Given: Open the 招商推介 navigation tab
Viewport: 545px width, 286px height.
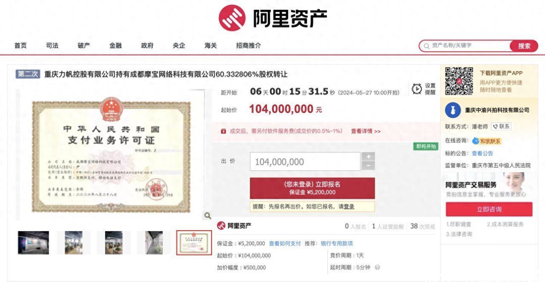Looking at the screenshot, I should click(249, 46).
